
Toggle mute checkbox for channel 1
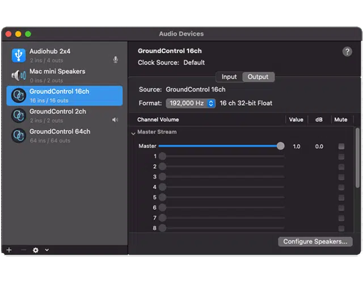click(341, 157)
